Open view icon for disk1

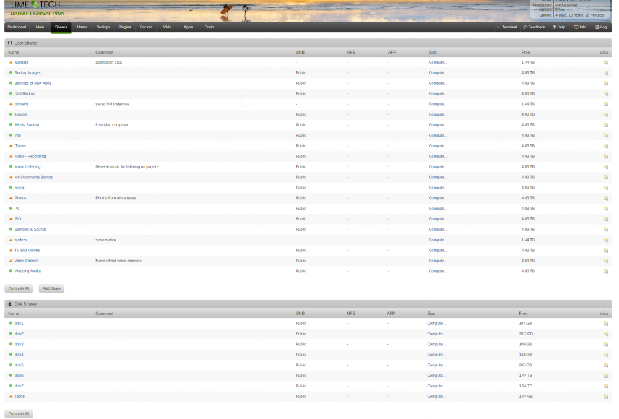click(605, 324)
